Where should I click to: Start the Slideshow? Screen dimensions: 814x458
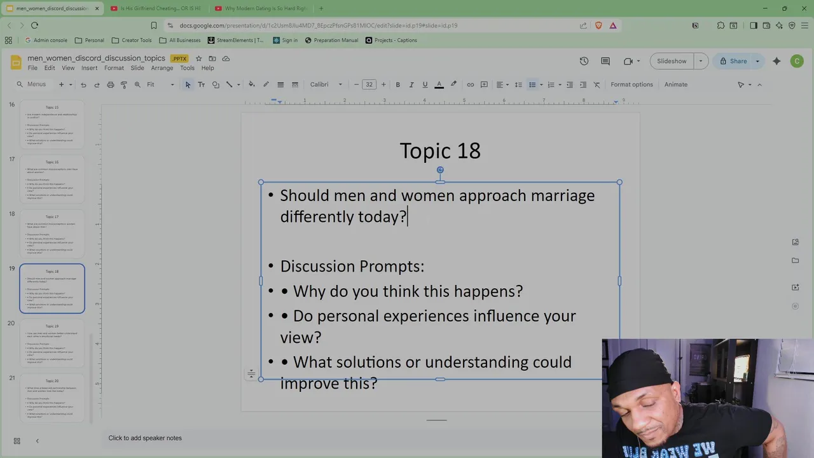(672, 61)
